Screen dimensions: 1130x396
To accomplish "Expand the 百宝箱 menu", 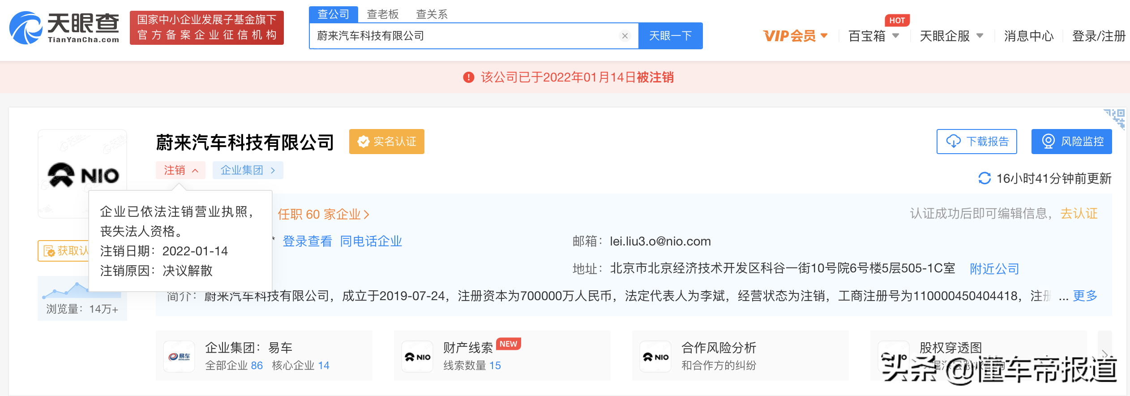I will click(873, 36).
